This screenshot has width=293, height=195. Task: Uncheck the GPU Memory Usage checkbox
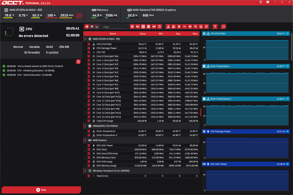[89, 166]
